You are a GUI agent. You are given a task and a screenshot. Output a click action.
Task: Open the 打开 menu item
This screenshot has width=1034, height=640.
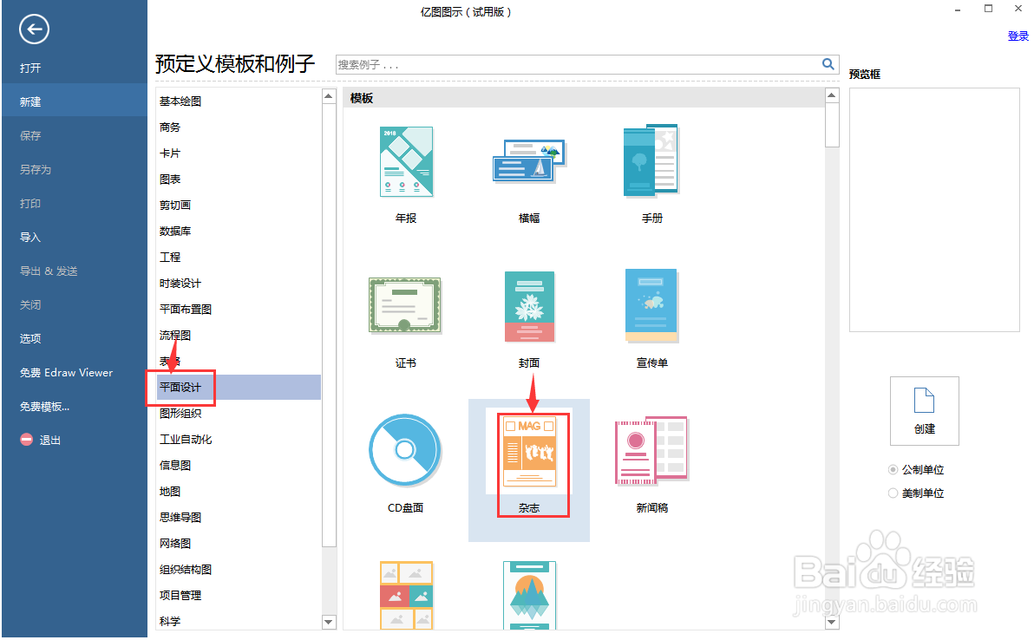click(30, 68)
